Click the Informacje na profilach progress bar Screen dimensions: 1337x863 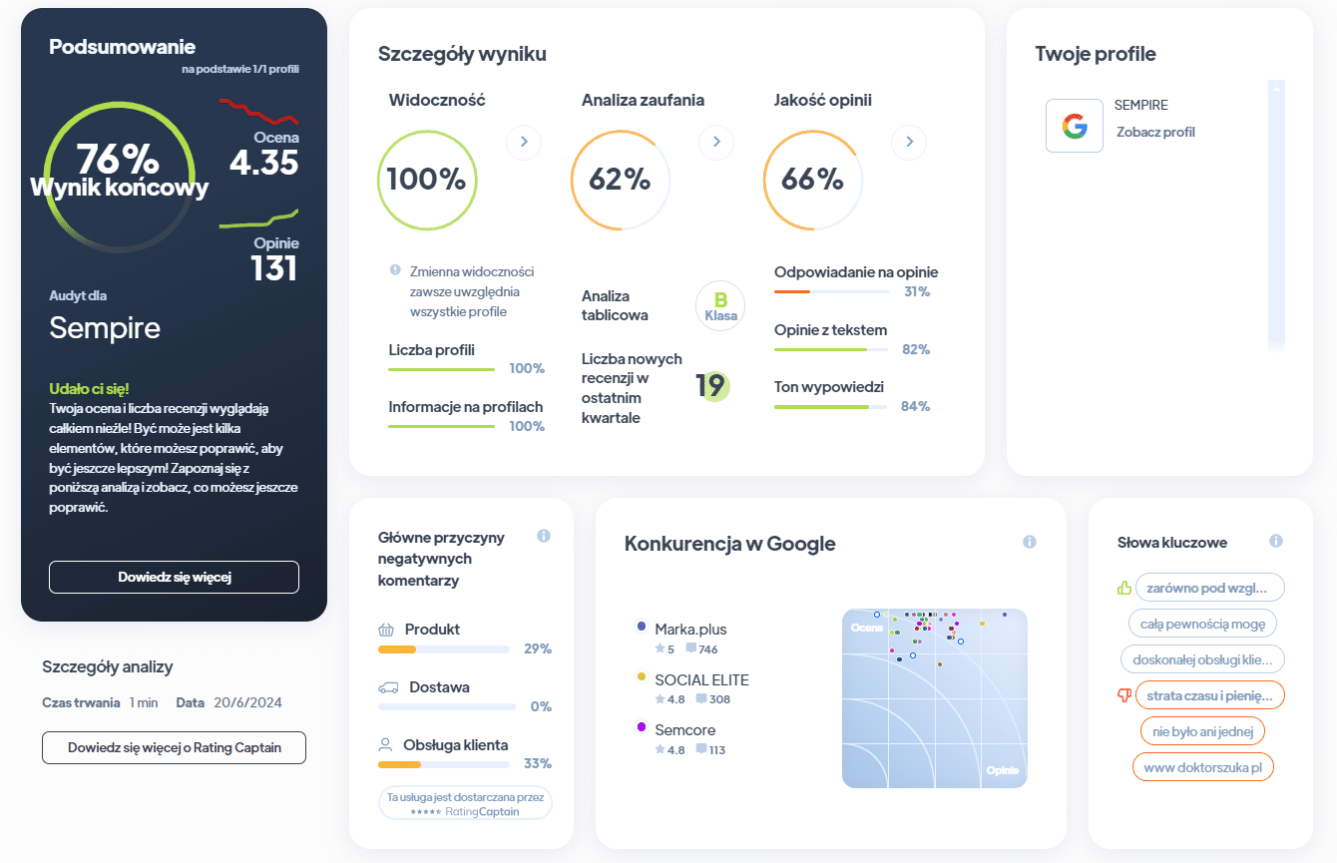(442, 427)
